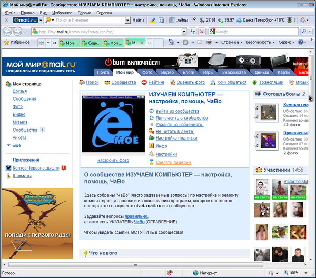Viewport: 316px width, 278px height.
Task: Click the Выйти из сообщества link
Action: click(x=177, y=111)
